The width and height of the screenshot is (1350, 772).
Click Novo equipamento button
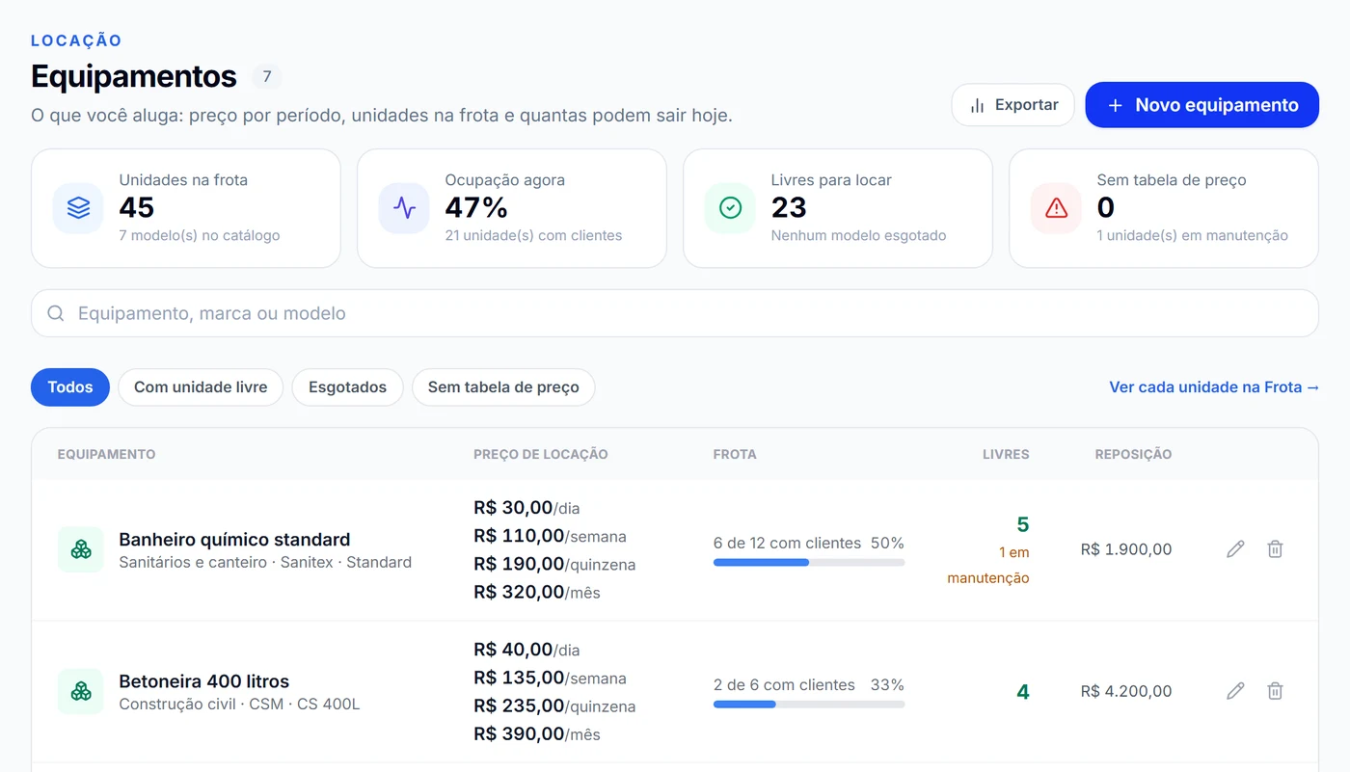coord(1201,105)
